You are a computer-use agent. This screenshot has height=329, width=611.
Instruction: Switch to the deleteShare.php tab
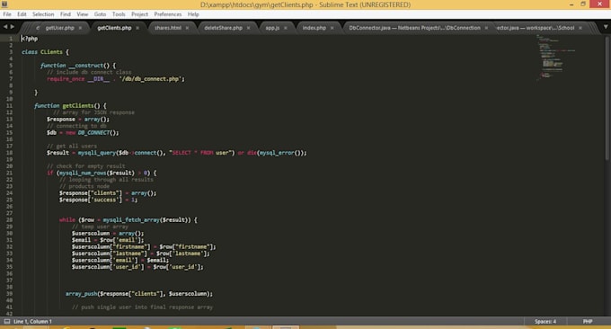click(223, 28)
